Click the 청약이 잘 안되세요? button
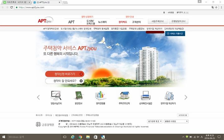 point(65,81)
